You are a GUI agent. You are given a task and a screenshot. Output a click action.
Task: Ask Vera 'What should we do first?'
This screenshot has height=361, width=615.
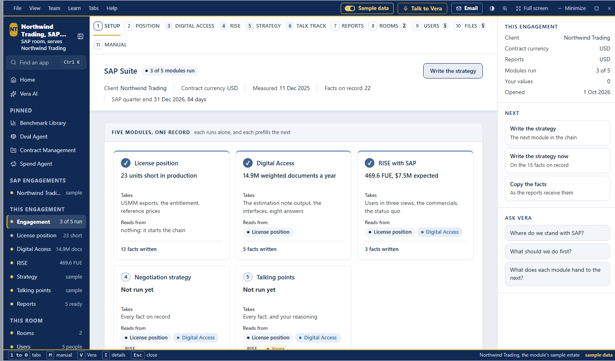557,251
